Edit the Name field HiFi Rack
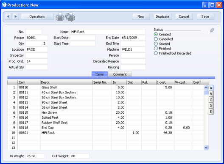 pyautogui.click(x=108, y=32)
